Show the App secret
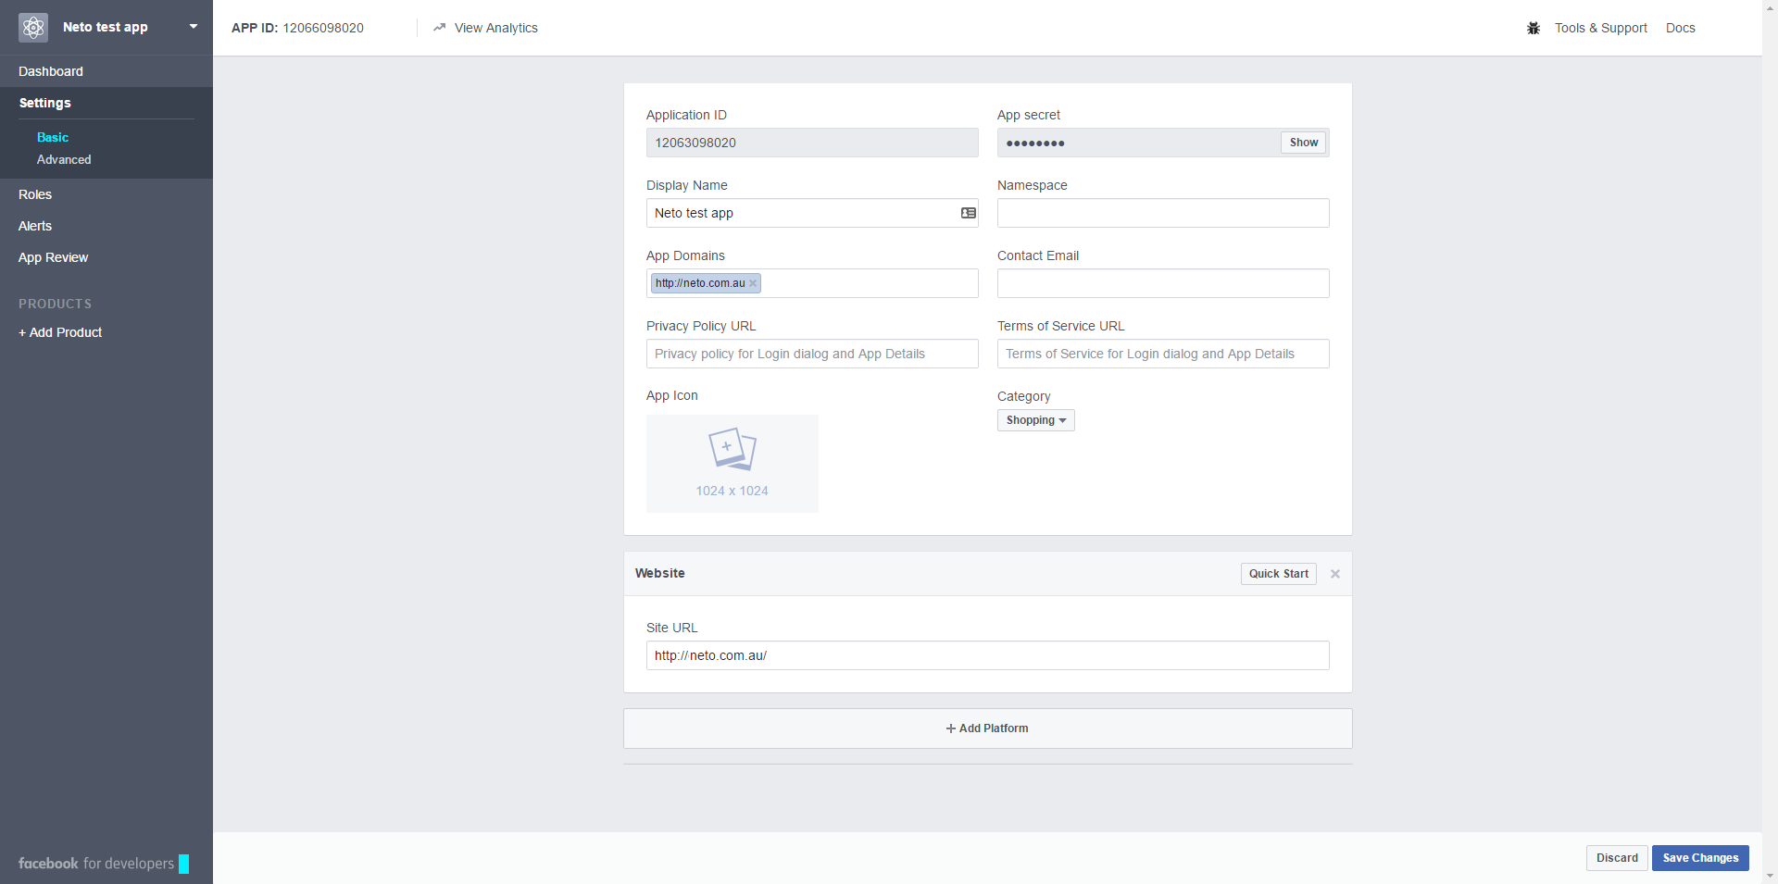 (1303, 143)
